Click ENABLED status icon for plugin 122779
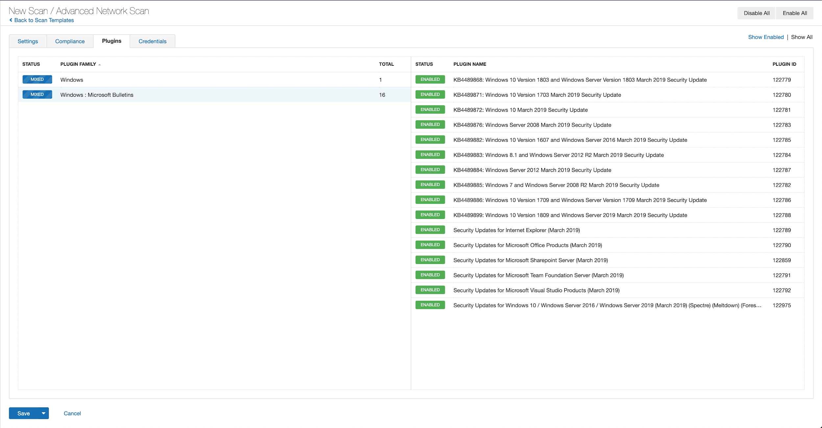The height and width of the screenshot is (428, 822). pyautogui.click(x=429, y=80)
